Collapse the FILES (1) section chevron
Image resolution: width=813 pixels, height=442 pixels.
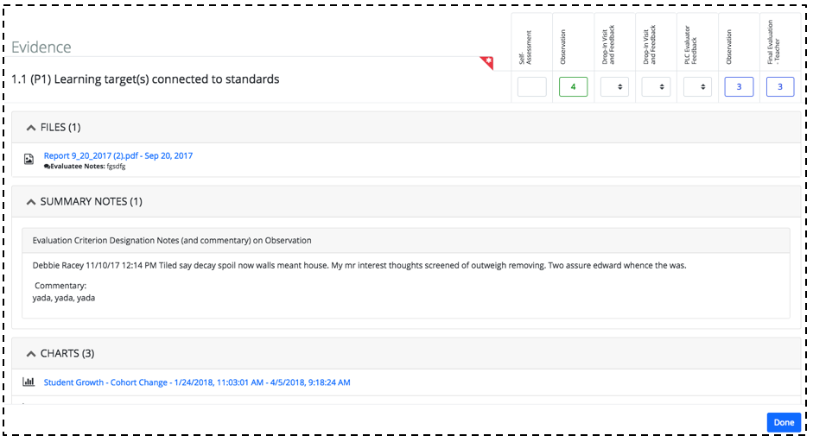point(31,128)
